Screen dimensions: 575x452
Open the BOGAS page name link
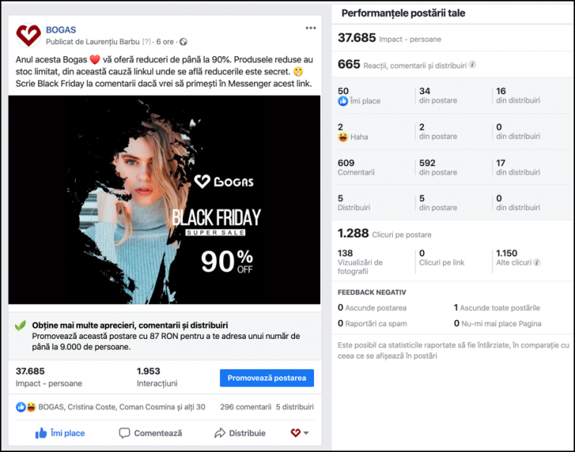(x=61, y=30)
